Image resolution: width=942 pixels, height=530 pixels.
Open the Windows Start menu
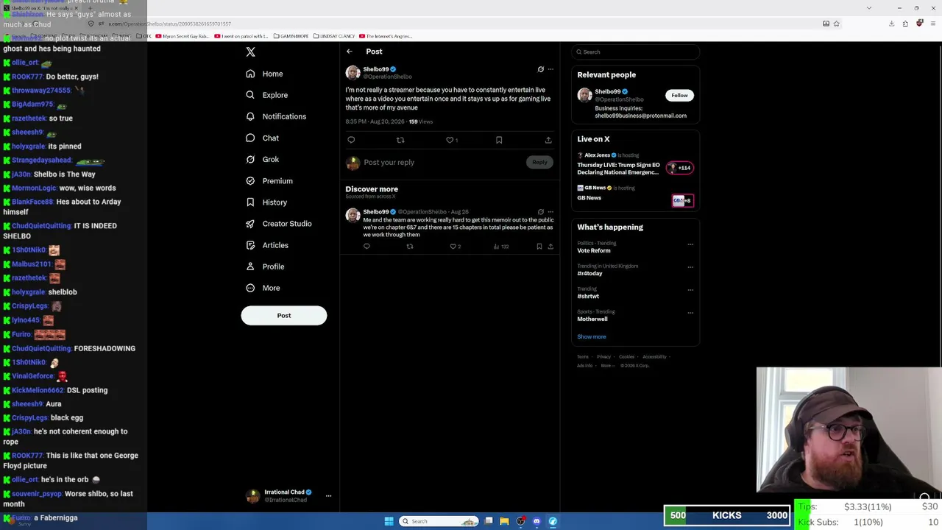pos(389,521)
